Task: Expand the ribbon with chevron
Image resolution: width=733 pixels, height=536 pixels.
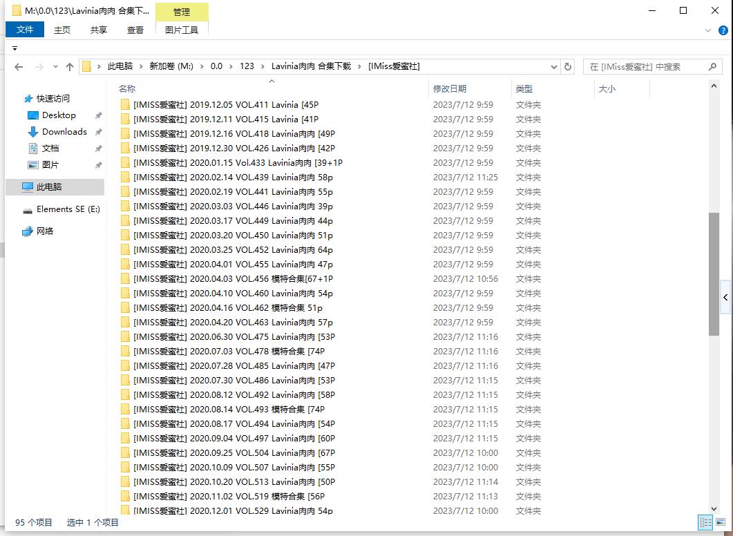Action: coord(707,30)
